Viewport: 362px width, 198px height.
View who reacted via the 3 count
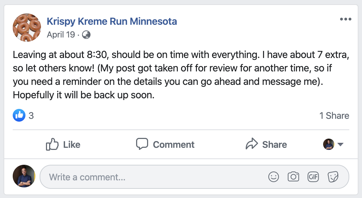point(31,116)
